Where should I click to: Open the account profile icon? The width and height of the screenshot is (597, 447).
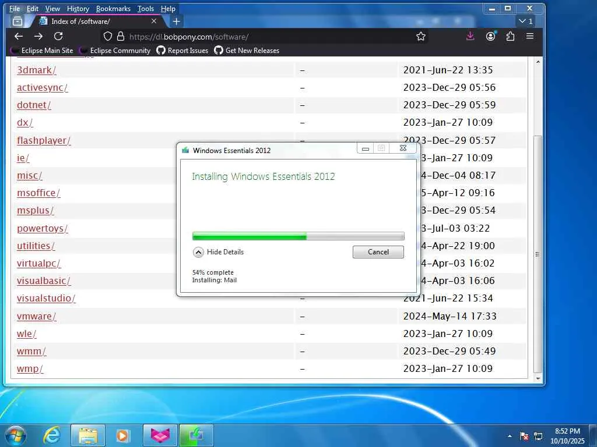[x=491, y=36]
